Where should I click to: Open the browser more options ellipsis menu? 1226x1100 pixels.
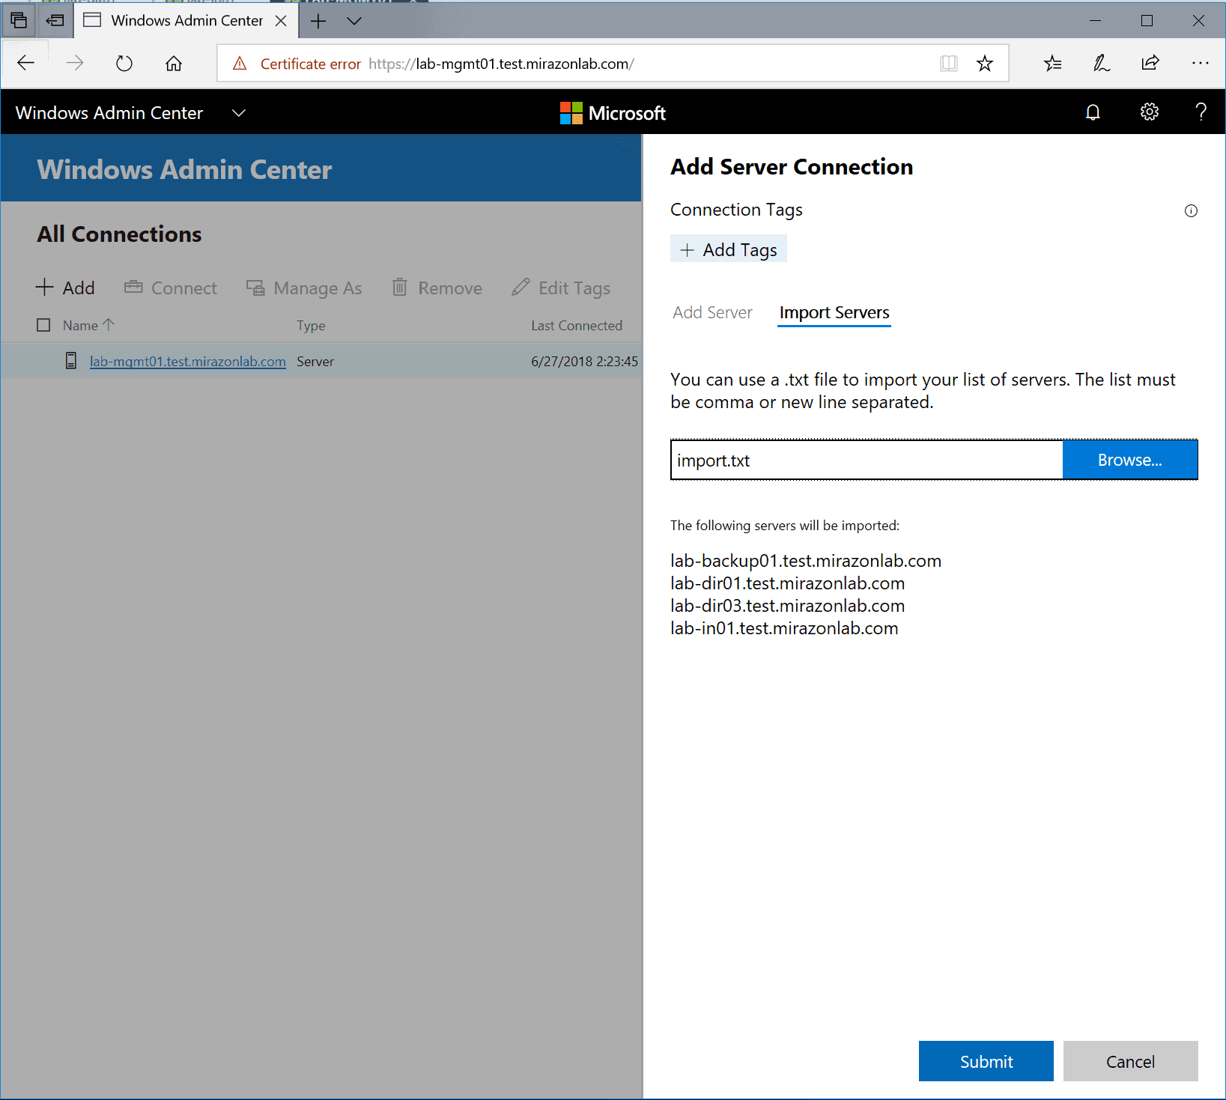1200,64
